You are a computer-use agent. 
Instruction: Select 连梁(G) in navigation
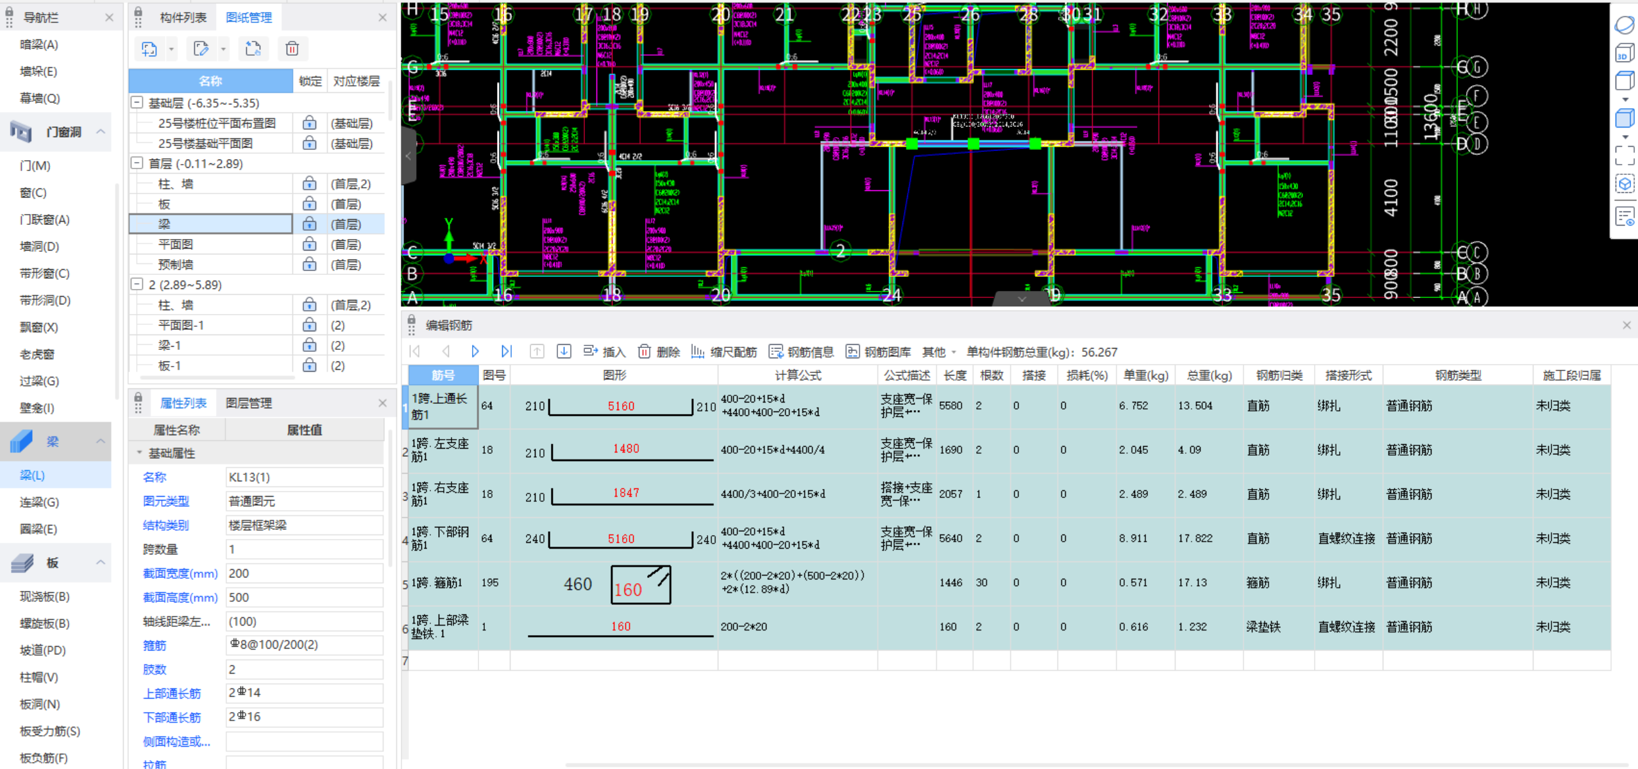40,502
